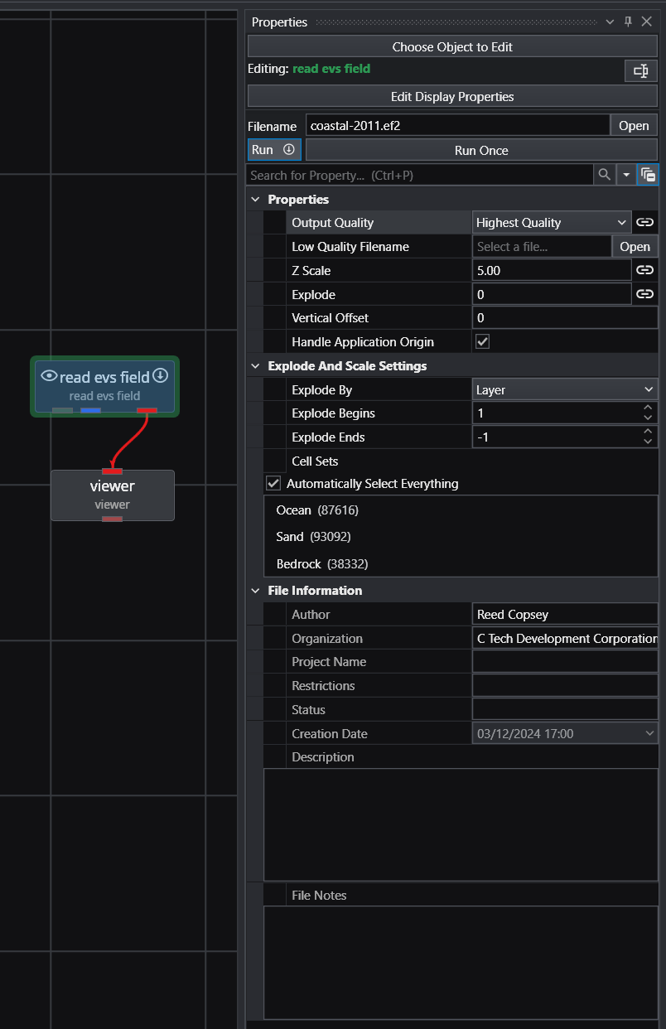Increment the Explode Begins stepper up arrow
The image size is (666, 1029).
pyautogui.click(x=648, y=408)
